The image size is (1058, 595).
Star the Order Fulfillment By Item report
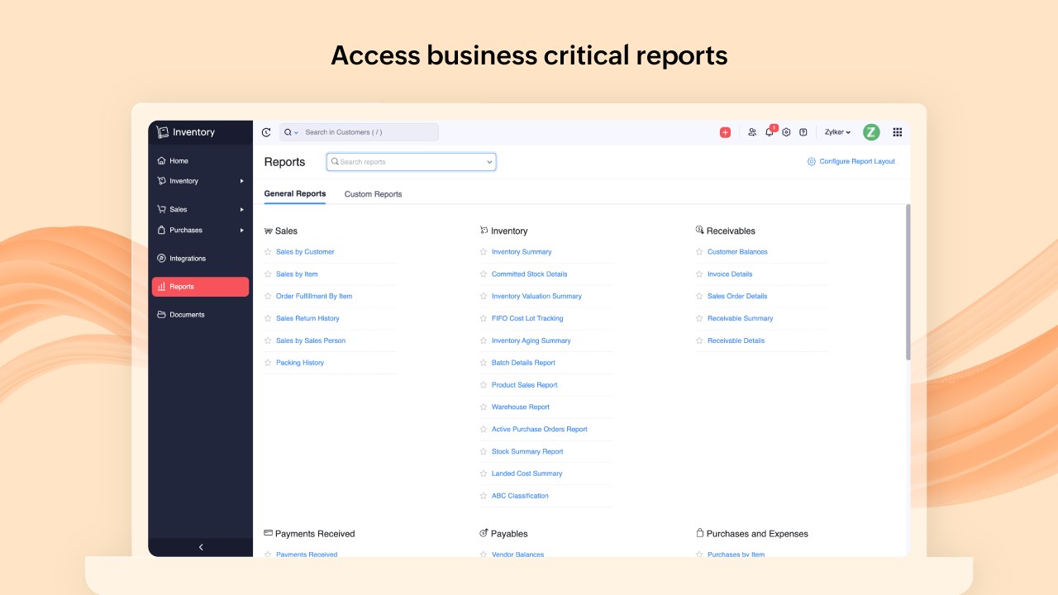268,297
